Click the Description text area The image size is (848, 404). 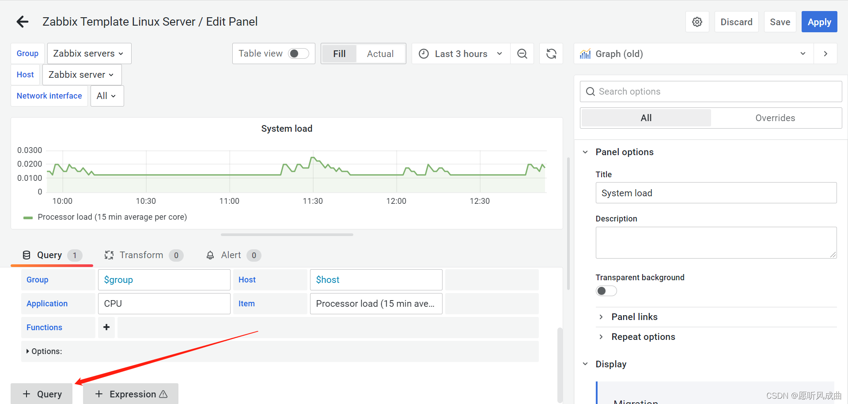(716, 243)
